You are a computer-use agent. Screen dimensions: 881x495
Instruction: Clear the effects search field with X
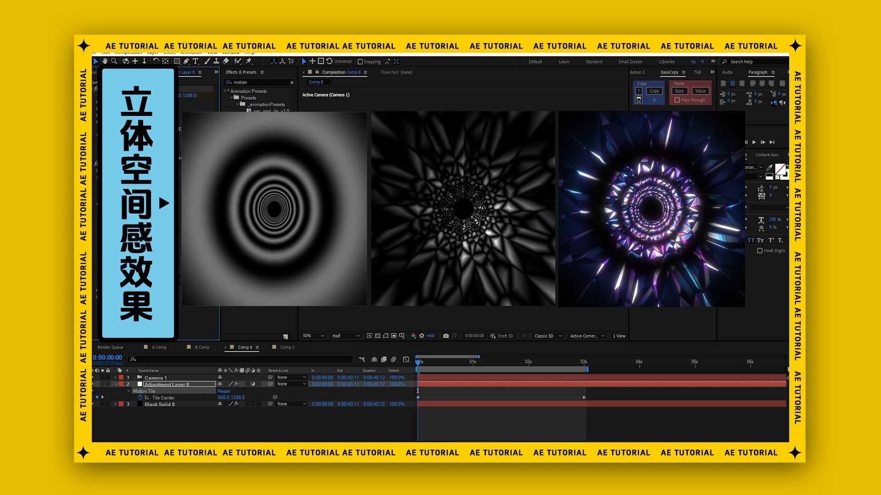point(292,82)
